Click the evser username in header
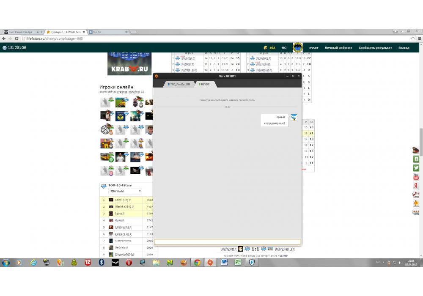The width and height of the screenshot is (423, 296). (x=313, y=48)
